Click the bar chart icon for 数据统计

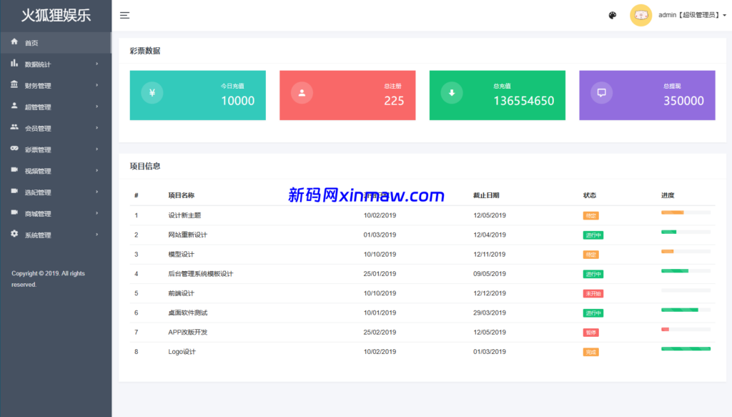click(14, 63)
